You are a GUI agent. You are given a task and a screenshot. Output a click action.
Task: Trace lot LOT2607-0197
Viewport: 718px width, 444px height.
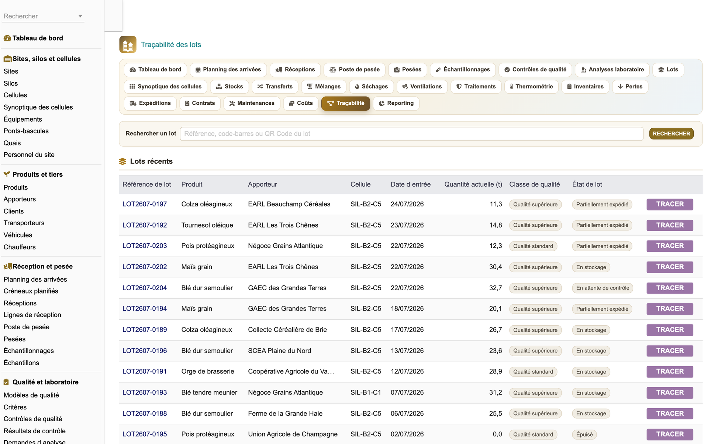(670, 204)
